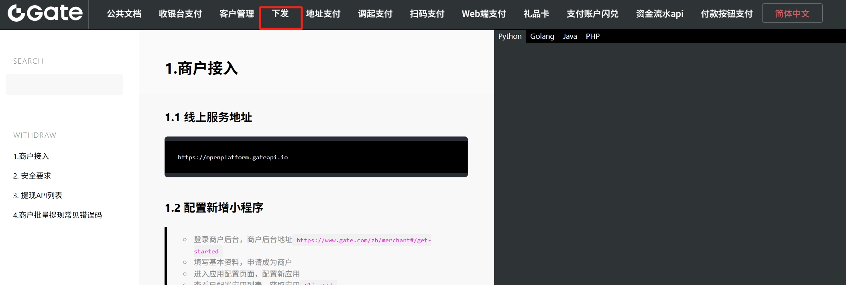
Task: Go to the 收银台支付 section
Action: click(x=180, y=14)
